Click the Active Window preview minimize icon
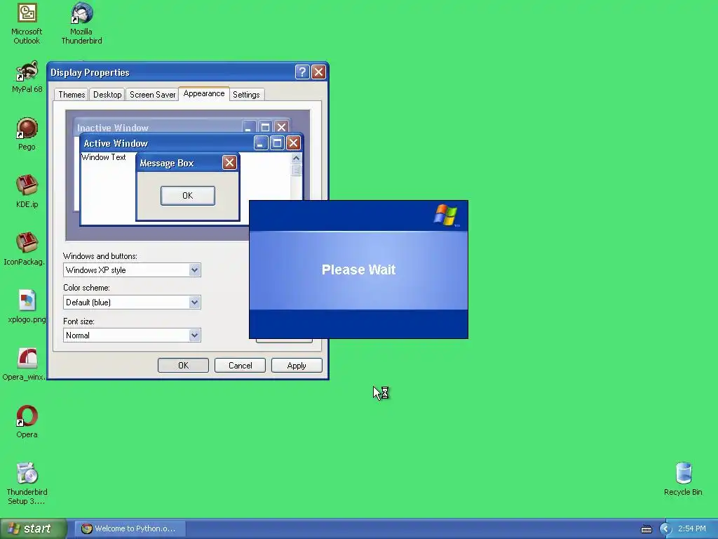This screenshot has width=718, height=539. point(261,143)
